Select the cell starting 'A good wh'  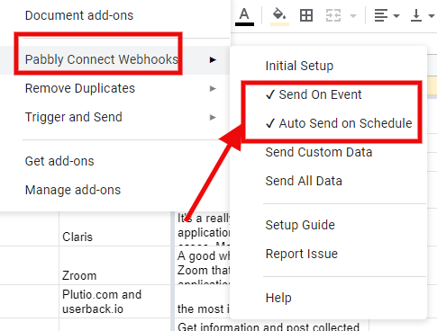coord(202,265)
